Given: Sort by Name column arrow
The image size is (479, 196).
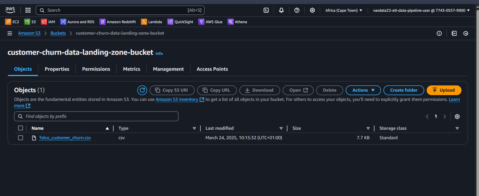Looking at the screenshot, I should coord(107,129).
